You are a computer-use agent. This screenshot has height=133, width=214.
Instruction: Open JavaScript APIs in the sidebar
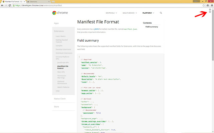click(63, 63)
